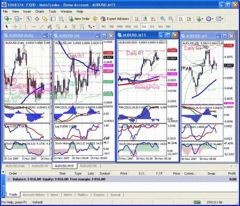Select the Equidistant Channel tool

pyautogui.click(x=50, y=27)
